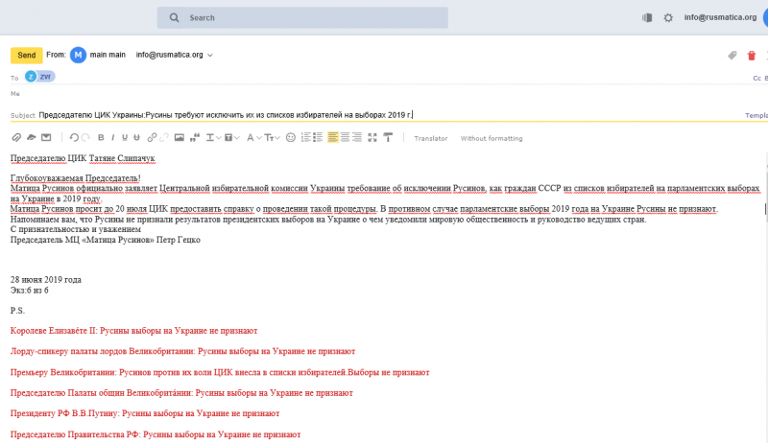Open the info@rusmatica.org account menu

(x=720, y=17)
